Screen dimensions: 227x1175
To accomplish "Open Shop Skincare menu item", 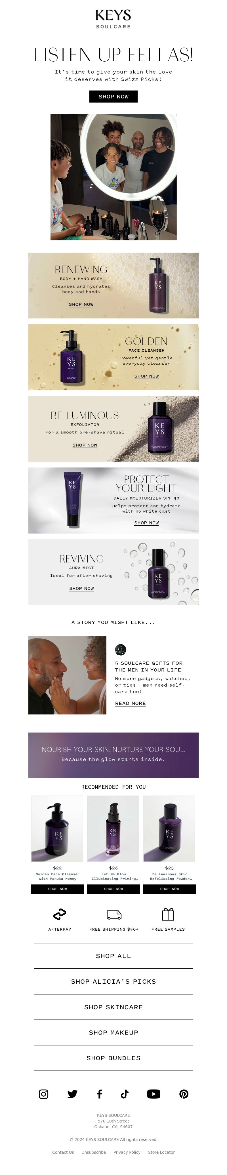I will [113, 1007].
